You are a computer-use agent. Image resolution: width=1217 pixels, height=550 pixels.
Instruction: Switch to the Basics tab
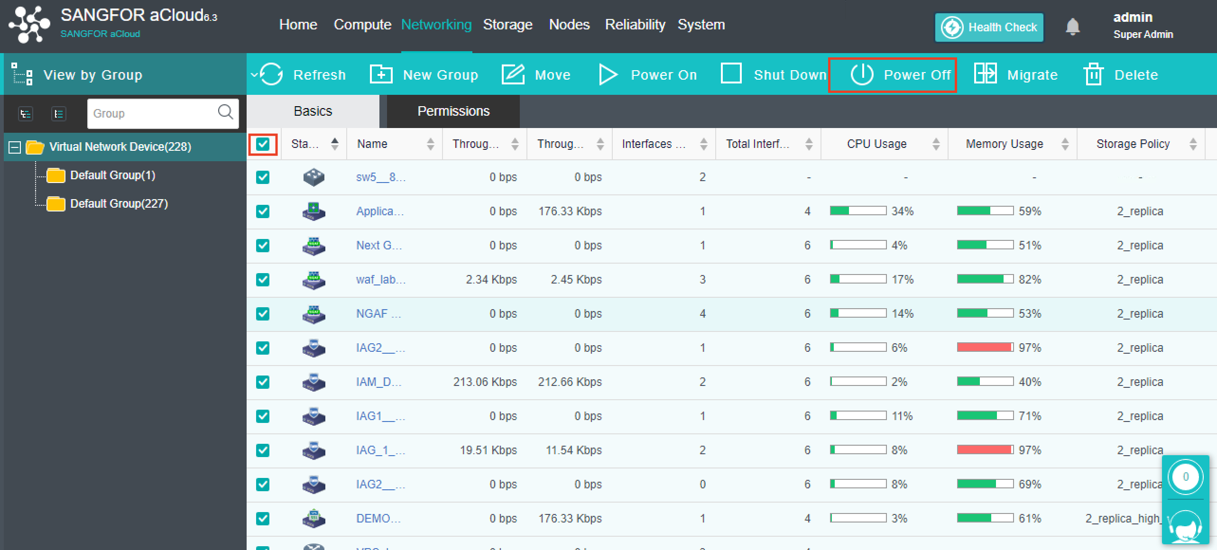pos(313,111)
